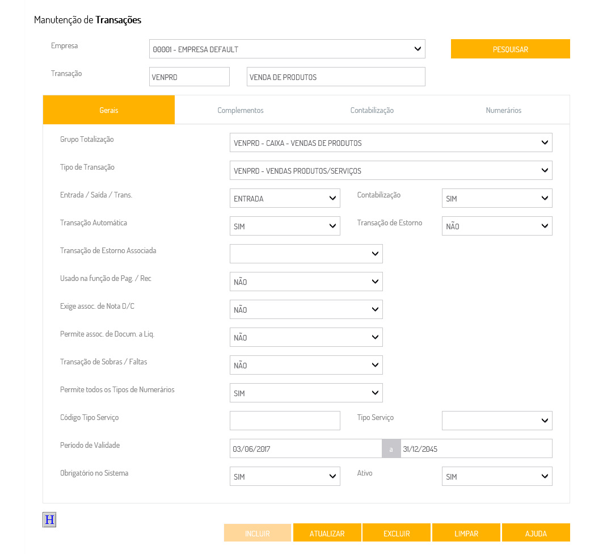607x554 pixels.
Task: Click the Transação code field VENPRD
Action: click(x=189, y=77)
